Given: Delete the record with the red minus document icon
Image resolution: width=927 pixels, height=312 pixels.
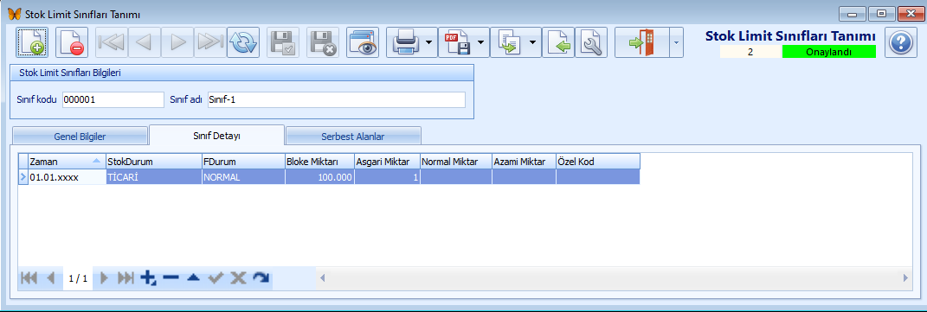Looking at the screenshot, I should click(72, 42).
